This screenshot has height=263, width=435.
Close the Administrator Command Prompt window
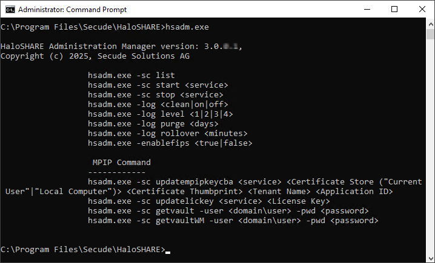tap(422, 9)
